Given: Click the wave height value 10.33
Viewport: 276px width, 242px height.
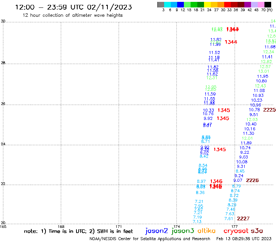Looking at the screenshot, I should pyautogui.click(x=208, y=110).
